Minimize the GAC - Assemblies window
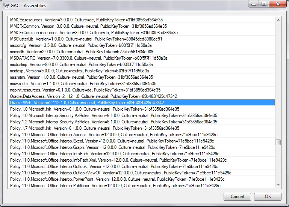 tap(254, 4)
